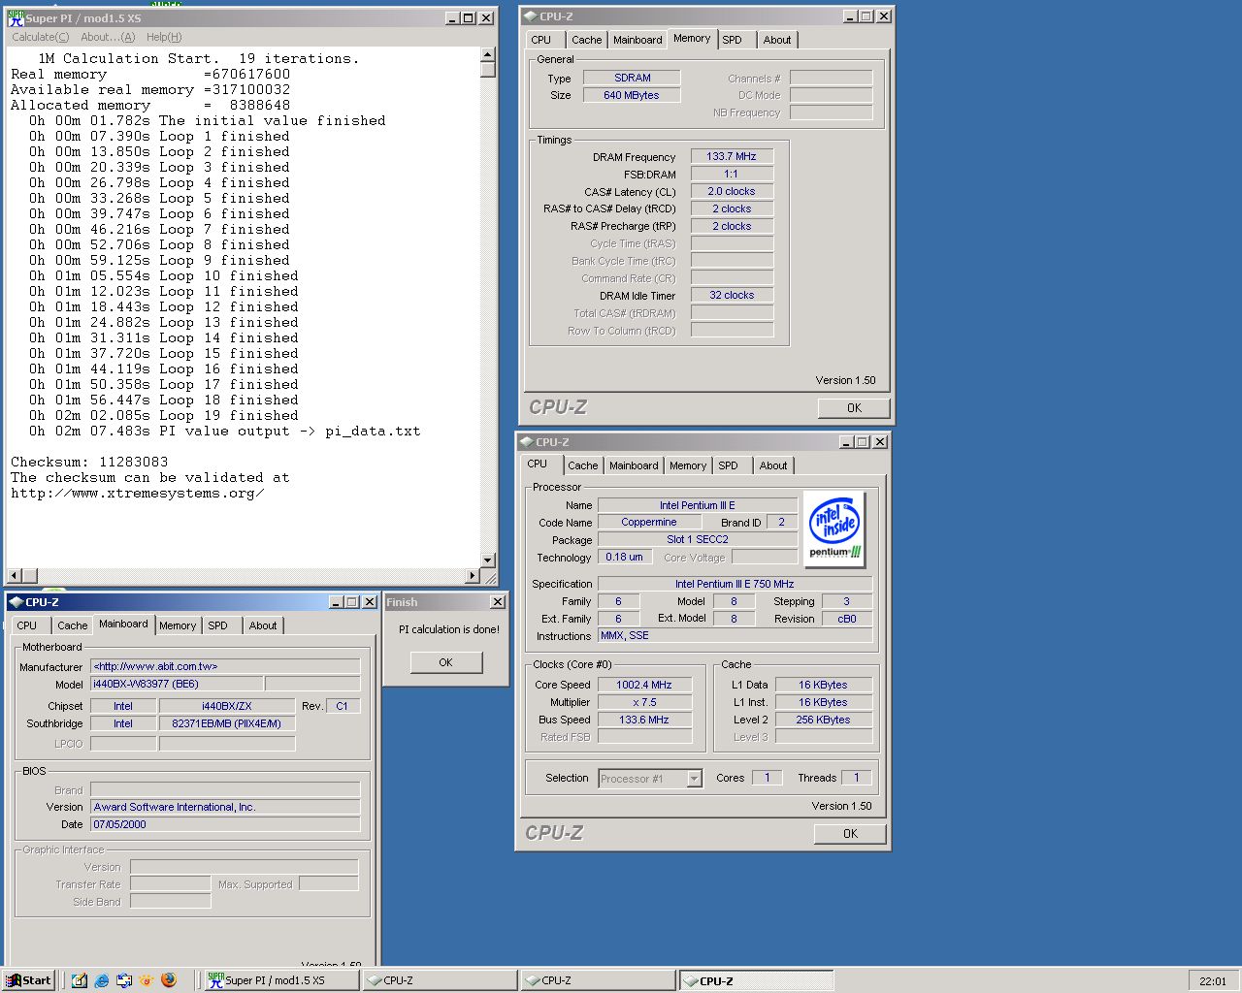
Task: Click the memory Size 640 MBytes value
Action: coord(632,95)
